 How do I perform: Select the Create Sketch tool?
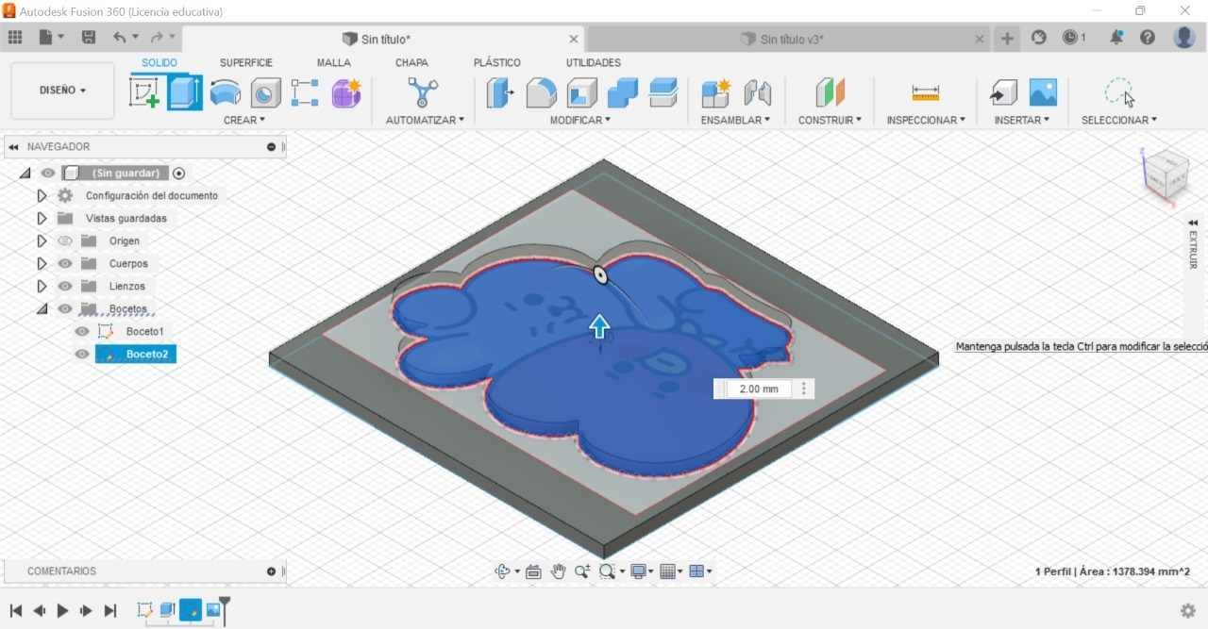pos(144,92)
